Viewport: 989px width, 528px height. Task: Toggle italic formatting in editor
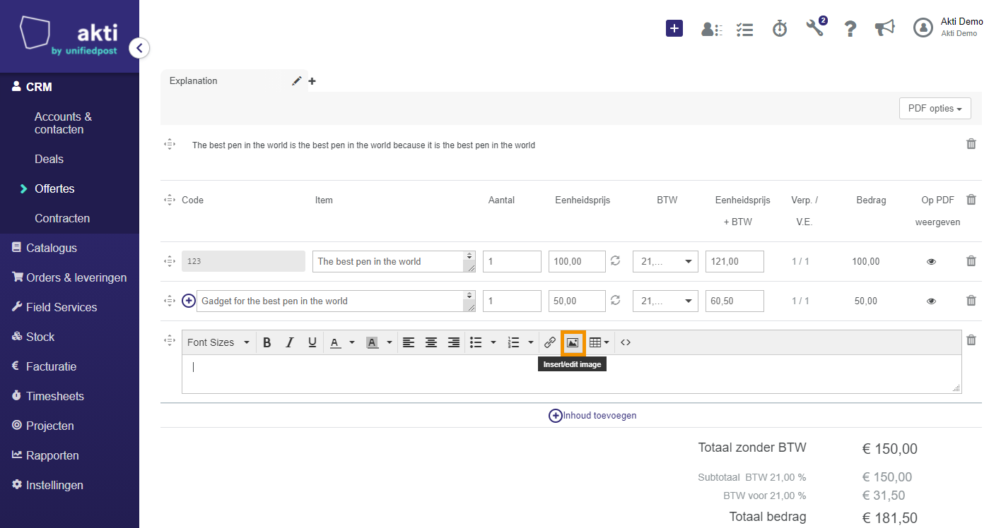[290, 342]
